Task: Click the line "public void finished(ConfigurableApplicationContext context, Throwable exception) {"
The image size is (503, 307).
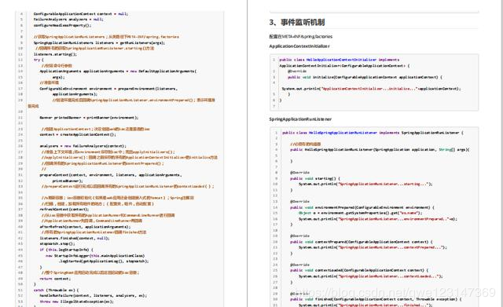Action: click(x=376, y=299)
